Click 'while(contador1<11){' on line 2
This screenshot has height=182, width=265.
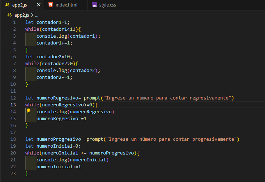[x=53, y=29]
